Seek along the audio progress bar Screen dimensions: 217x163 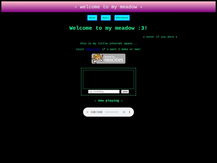[112, 112]
